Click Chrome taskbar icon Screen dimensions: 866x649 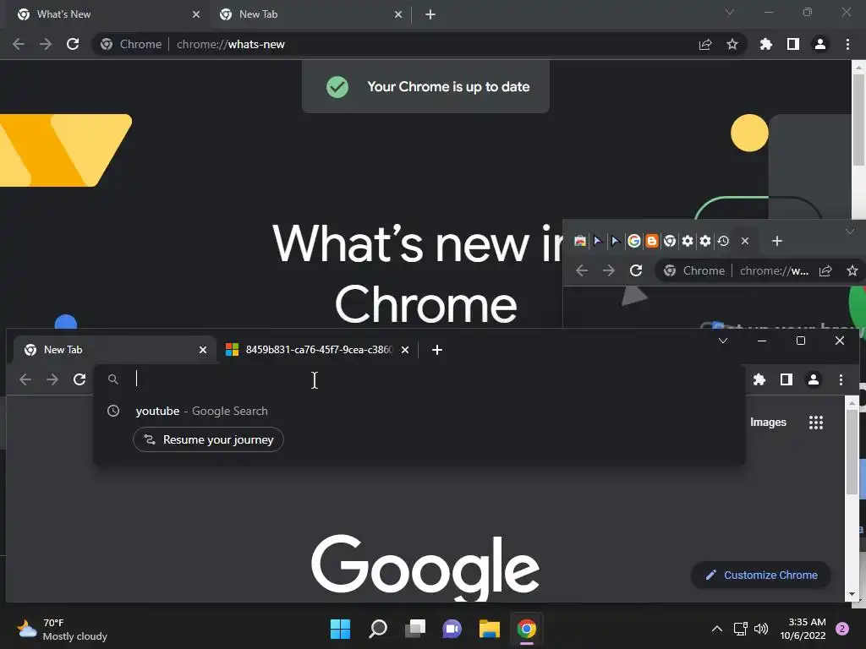(x=527, y=629)
